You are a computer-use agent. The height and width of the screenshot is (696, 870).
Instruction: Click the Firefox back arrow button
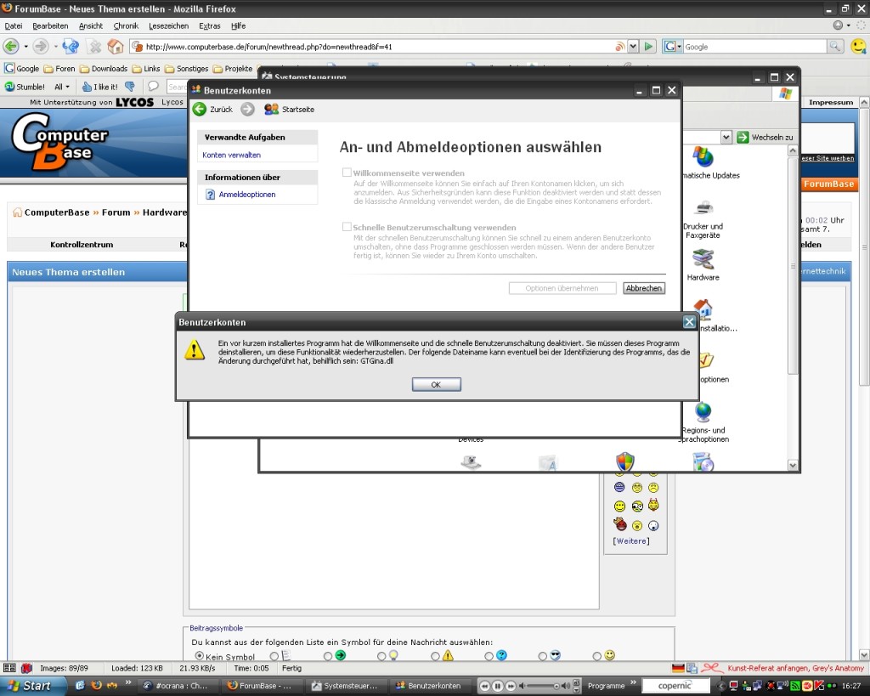[10, 47]
